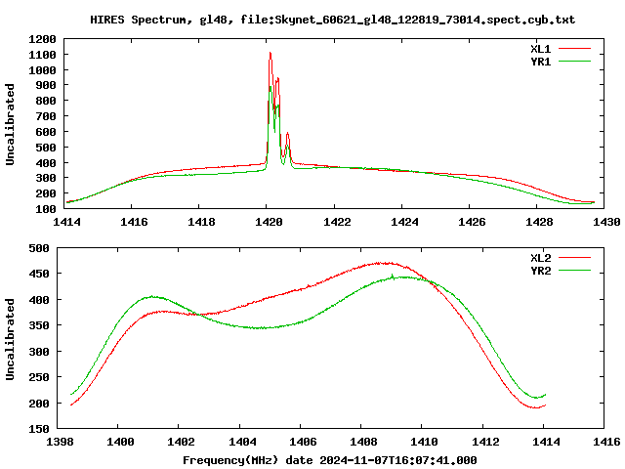Click the 1200 y-axis label on top plot
Image resolution: width=625 pixels, height=469 pixels.
point(42,39)
